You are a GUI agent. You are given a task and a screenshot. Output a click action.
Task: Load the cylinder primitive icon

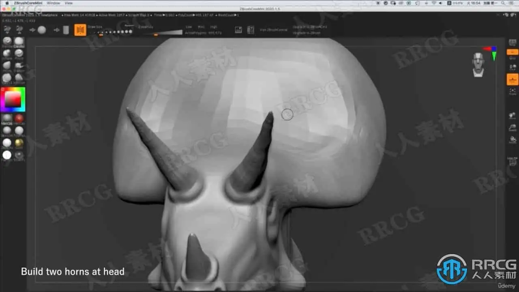[66, 30]
